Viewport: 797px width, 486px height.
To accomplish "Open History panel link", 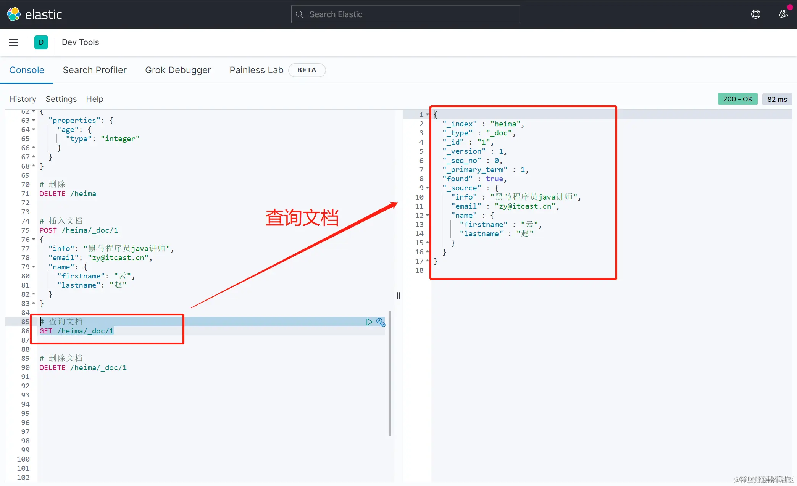I will coord(23,99).
